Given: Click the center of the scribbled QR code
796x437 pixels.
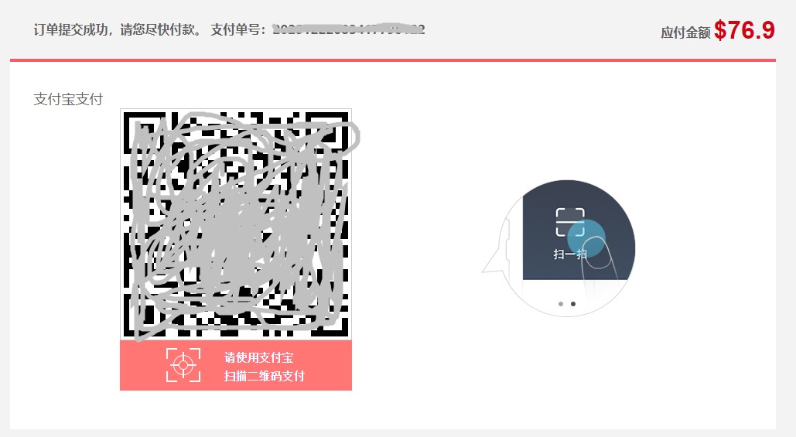Looking at the screenshot, I should point(236,224).
